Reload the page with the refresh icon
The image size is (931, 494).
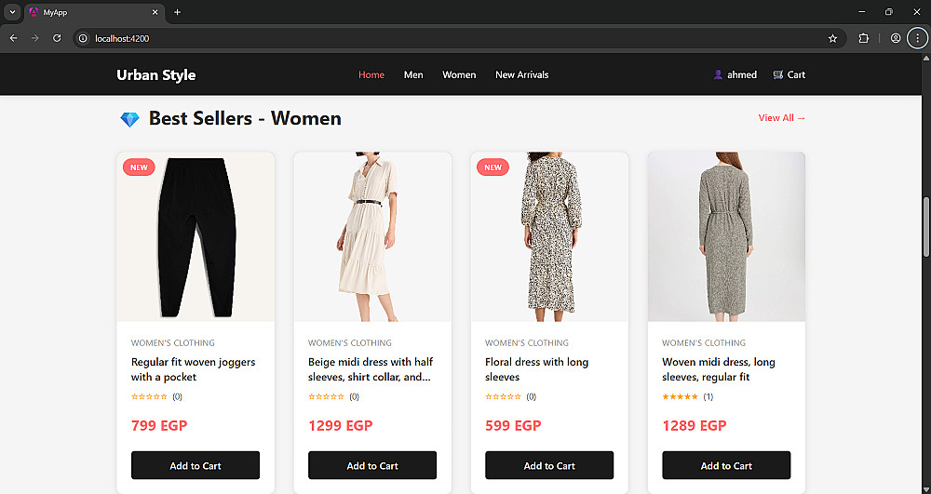click(x=57, y=38)
